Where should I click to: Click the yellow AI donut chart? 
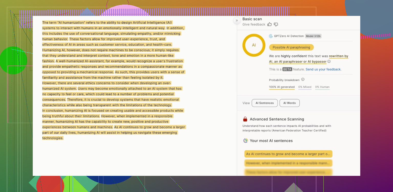coord(254,45)
